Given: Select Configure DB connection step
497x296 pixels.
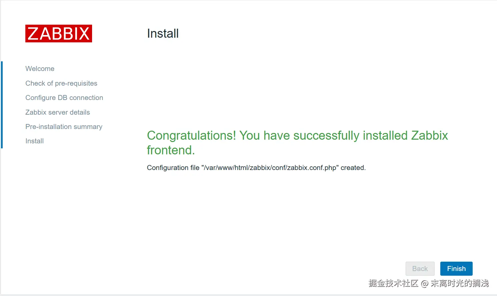Looking at the screenshot, I should click(x=64, y=98).
